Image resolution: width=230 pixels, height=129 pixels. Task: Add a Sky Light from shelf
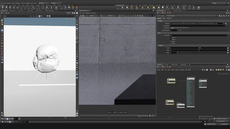coord(159,8)
